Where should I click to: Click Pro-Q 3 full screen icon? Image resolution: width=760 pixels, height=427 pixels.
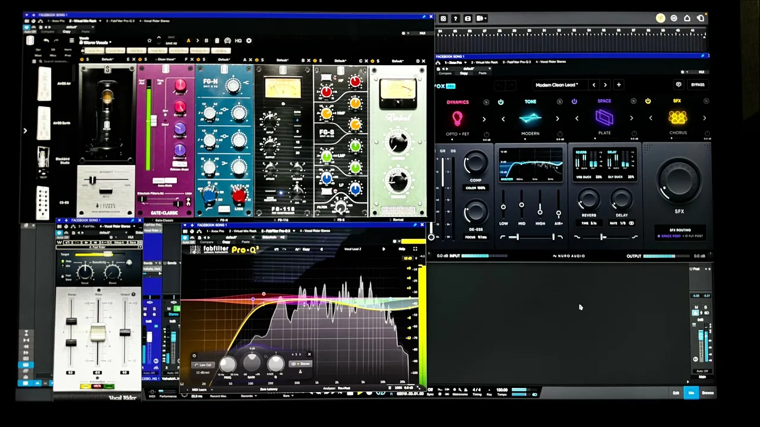(x=415, y=249)
